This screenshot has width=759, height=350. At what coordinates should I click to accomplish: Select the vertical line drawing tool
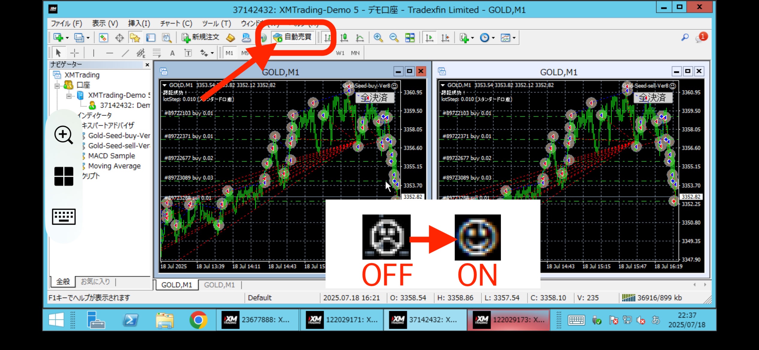94,53
